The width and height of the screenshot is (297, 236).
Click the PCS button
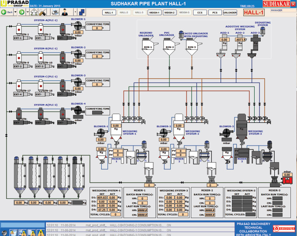pos(215,13)
